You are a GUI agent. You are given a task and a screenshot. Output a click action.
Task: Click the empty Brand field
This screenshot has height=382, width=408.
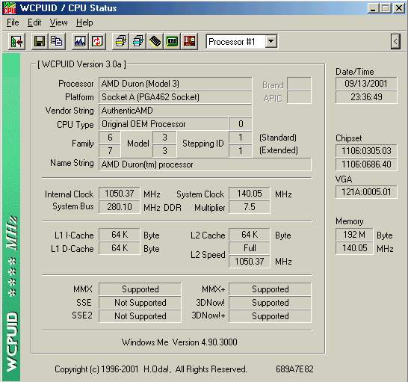(299, 84)
